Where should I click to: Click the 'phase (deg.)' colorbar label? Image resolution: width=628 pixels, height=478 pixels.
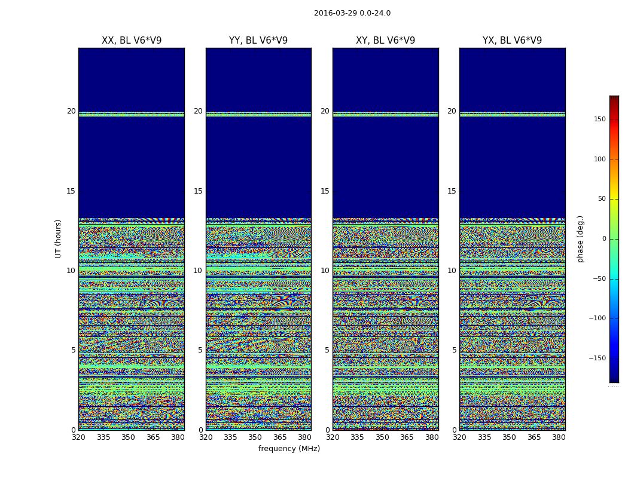[x=580, y=239]
